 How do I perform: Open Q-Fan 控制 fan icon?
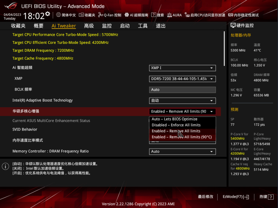click(101, 15)
